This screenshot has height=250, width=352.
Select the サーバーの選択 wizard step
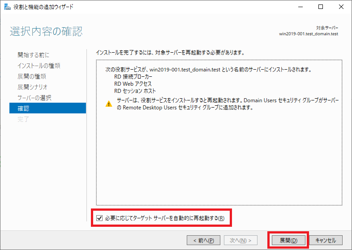click(x=34, y=98)
